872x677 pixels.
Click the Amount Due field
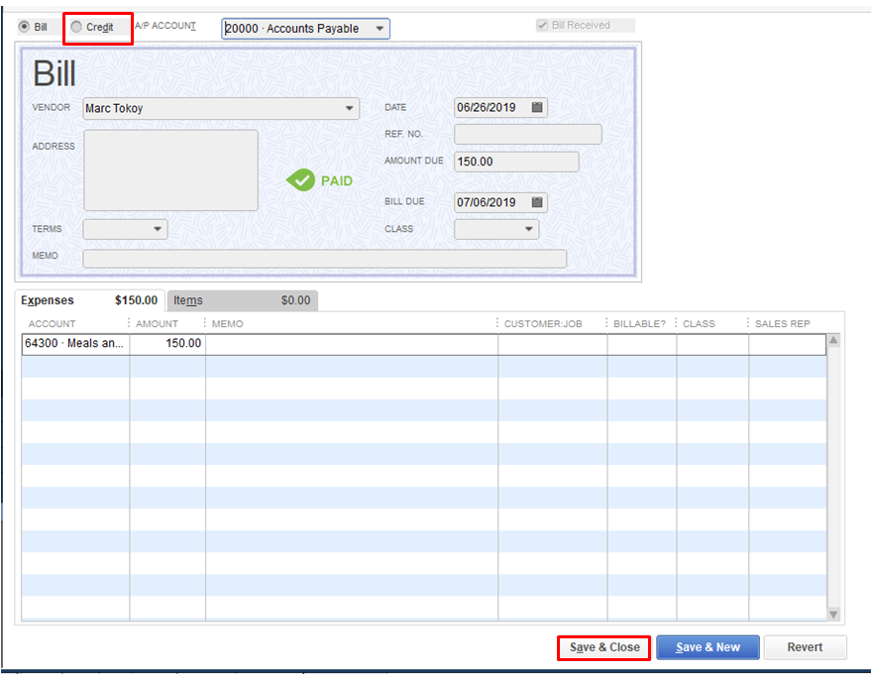click(x=516, y=162)
